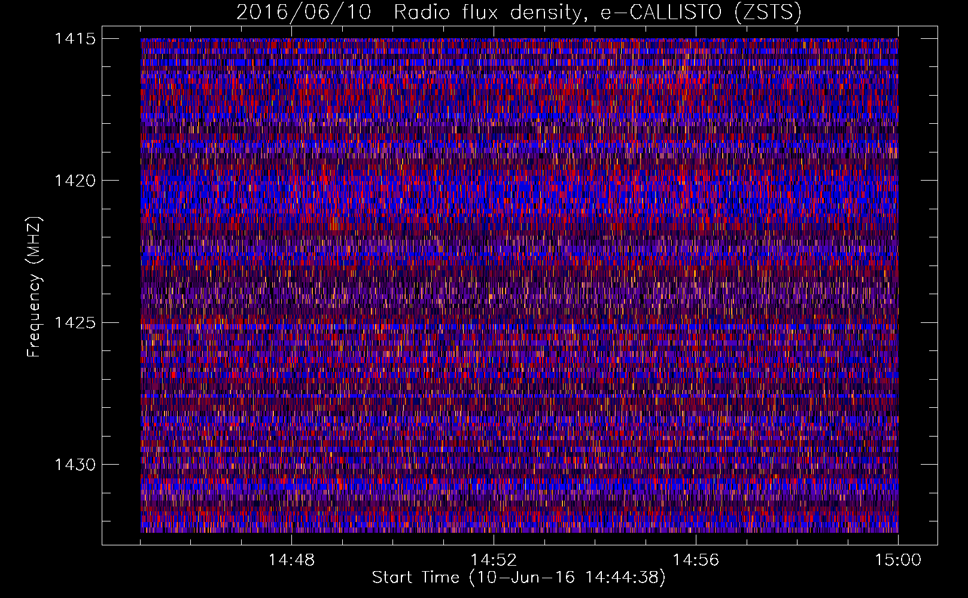Viewport: 968px width, 598px height.
Task: Click the 1430 frequency tick label
Action: [x=75, y=465]
